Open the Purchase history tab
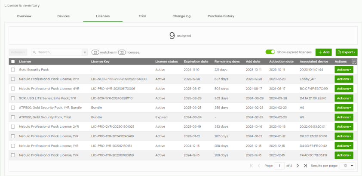The height and width of the screenshot is (176, 362). [221, 16]
